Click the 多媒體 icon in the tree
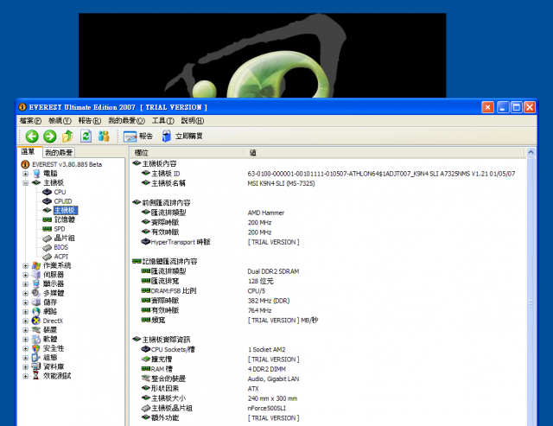 36,293
